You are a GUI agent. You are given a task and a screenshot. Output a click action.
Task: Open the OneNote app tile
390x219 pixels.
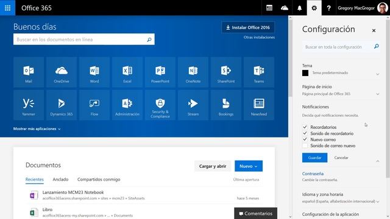193,72
